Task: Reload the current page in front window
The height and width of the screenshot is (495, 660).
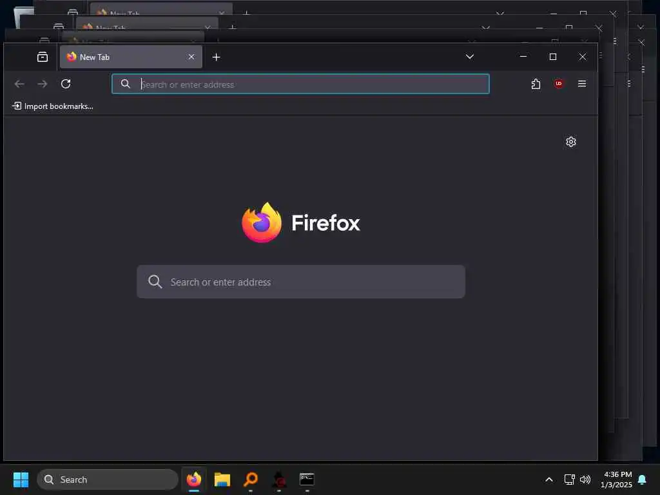Action: point(66,84)
